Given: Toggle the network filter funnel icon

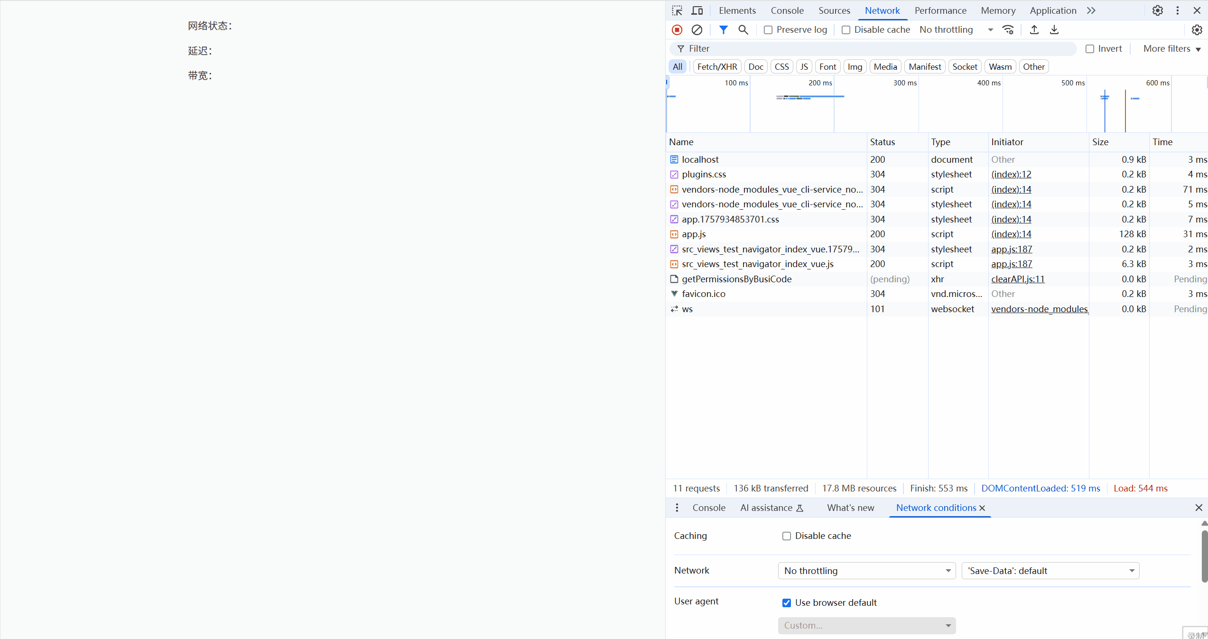Looking at the screenshot, I should point(723,30).
